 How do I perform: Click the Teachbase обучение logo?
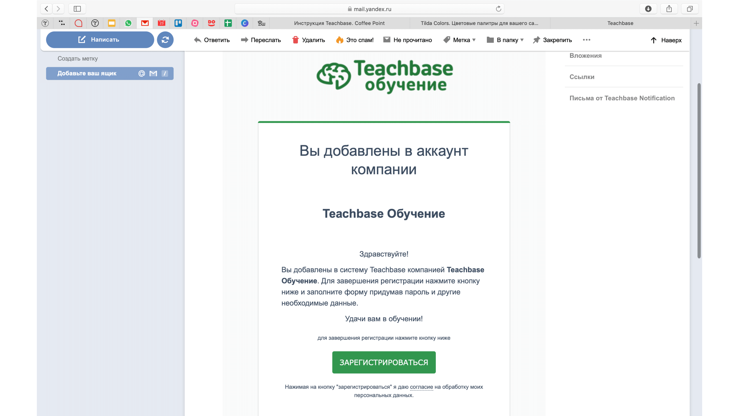click(x=384, y=76)
